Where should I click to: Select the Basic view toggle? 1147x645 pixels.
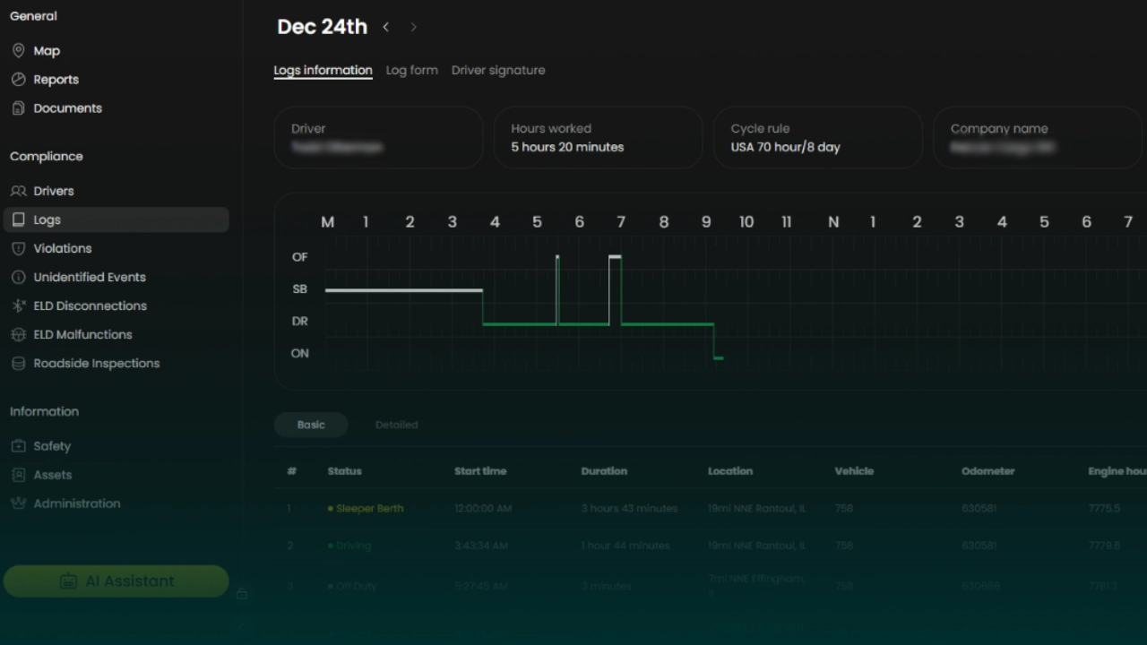tap(311, 425)
